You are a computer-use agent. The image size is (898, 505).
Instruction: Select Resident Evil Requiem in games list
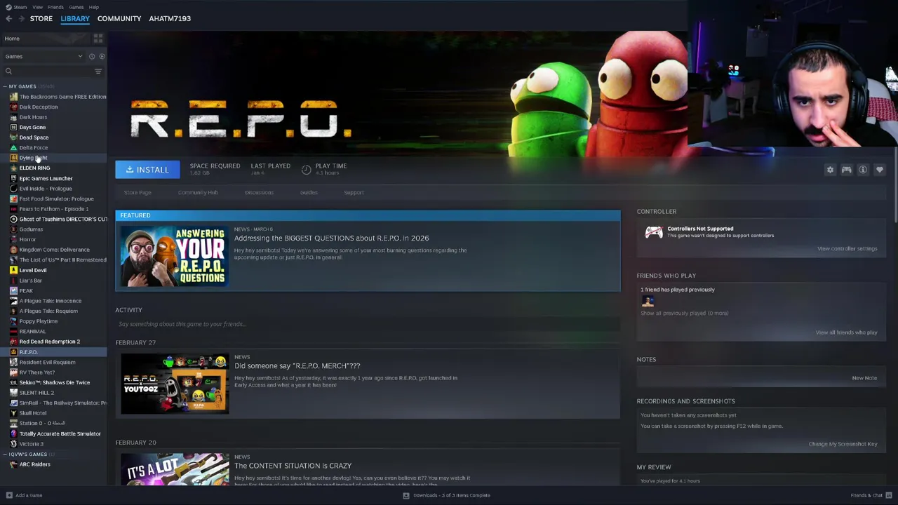pyautogui.click(x=53, y=362)
